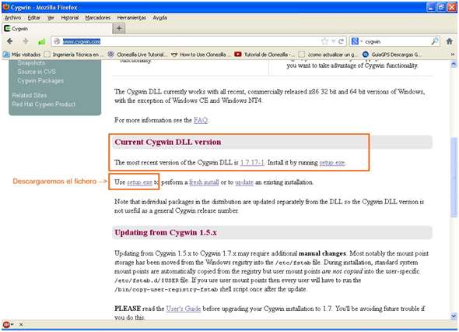Open the update link
This screenshot has width=459, height=332.
244,182
